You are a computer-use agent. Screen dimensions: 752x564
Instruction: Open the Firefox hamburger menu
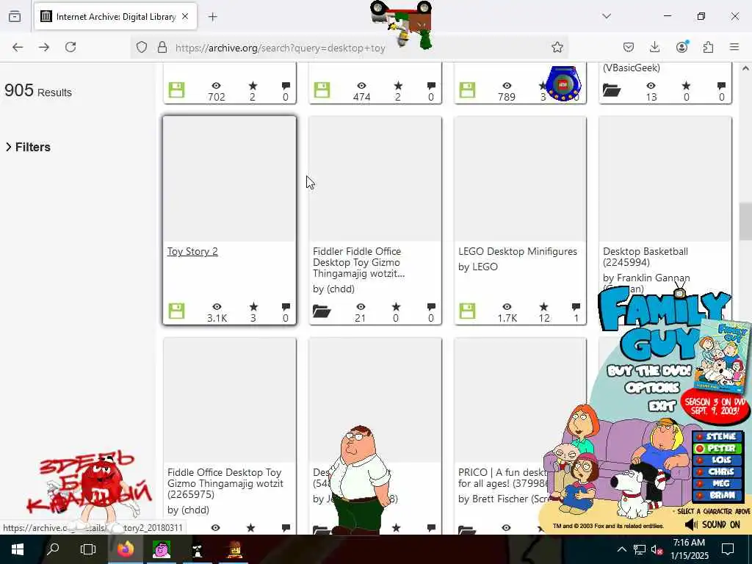(734, 47)
